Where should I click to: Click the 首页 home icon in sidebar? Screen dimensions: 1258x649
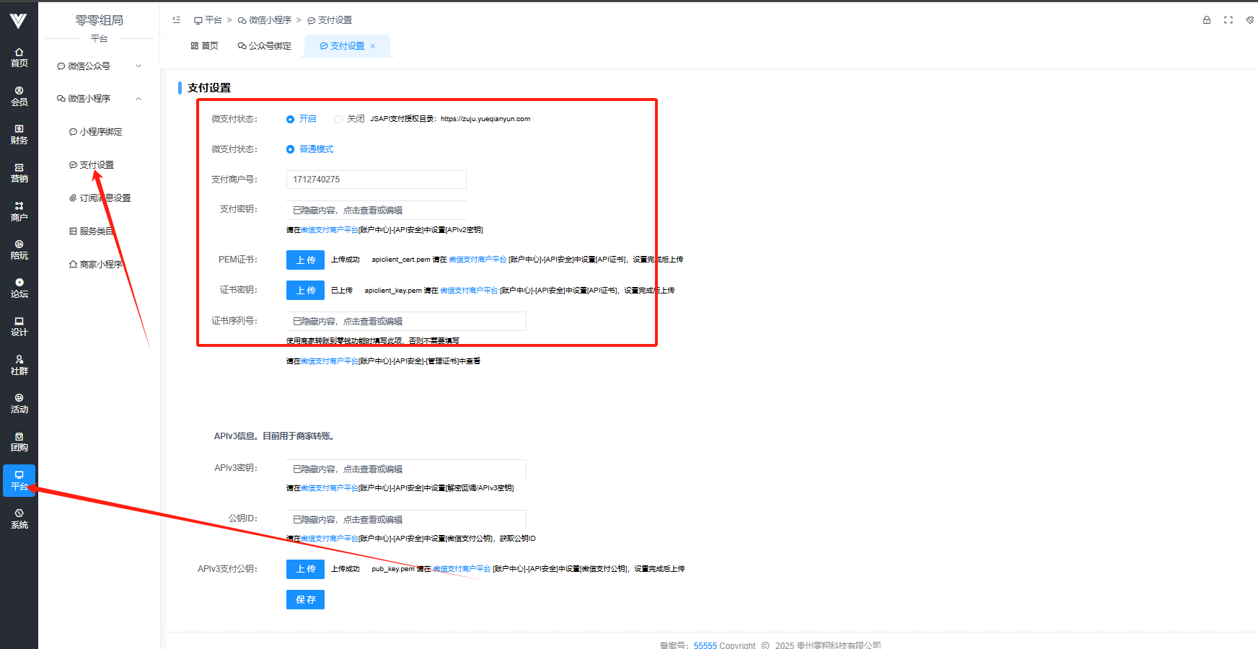pos(19,57)
